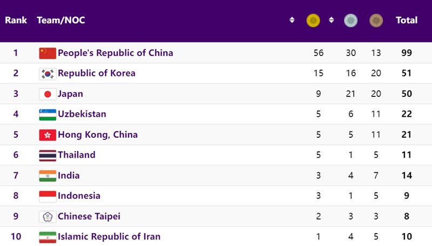
Task: Toggle sort arrows left of gold medal
Action: (292, 20)
